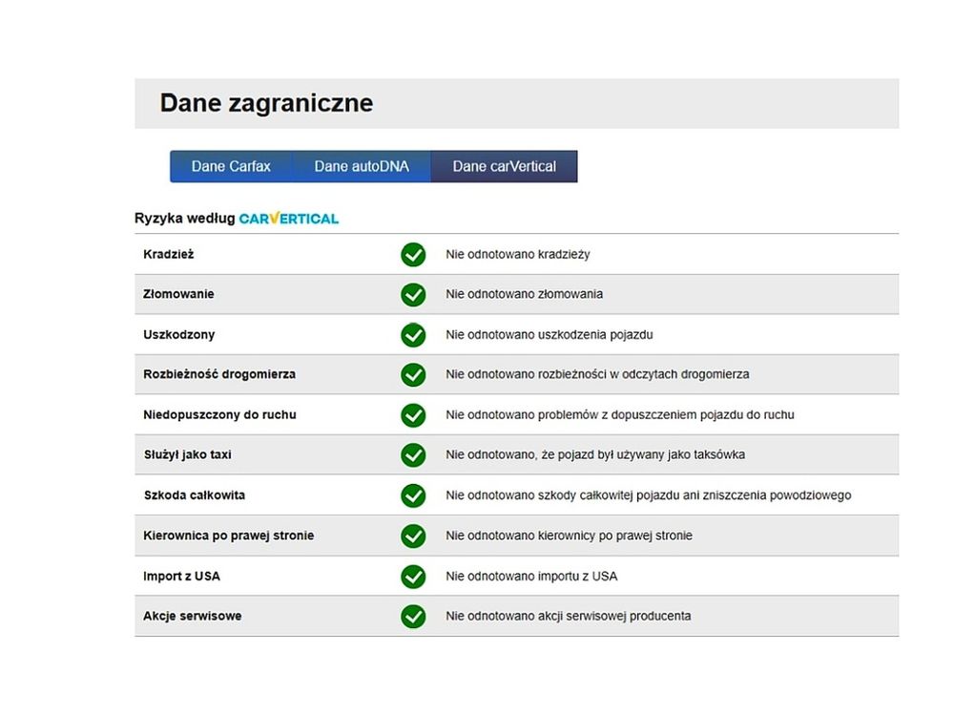Screen dimensions: 954x716
Task: Click the carVertical logo
Action: 288,219
